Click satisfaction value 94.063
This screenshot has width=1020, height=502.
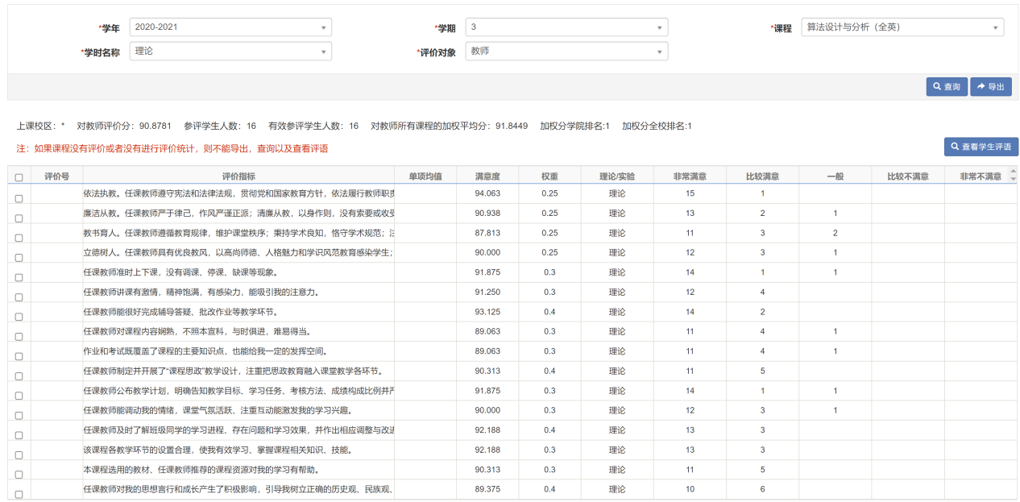[487, 193]
